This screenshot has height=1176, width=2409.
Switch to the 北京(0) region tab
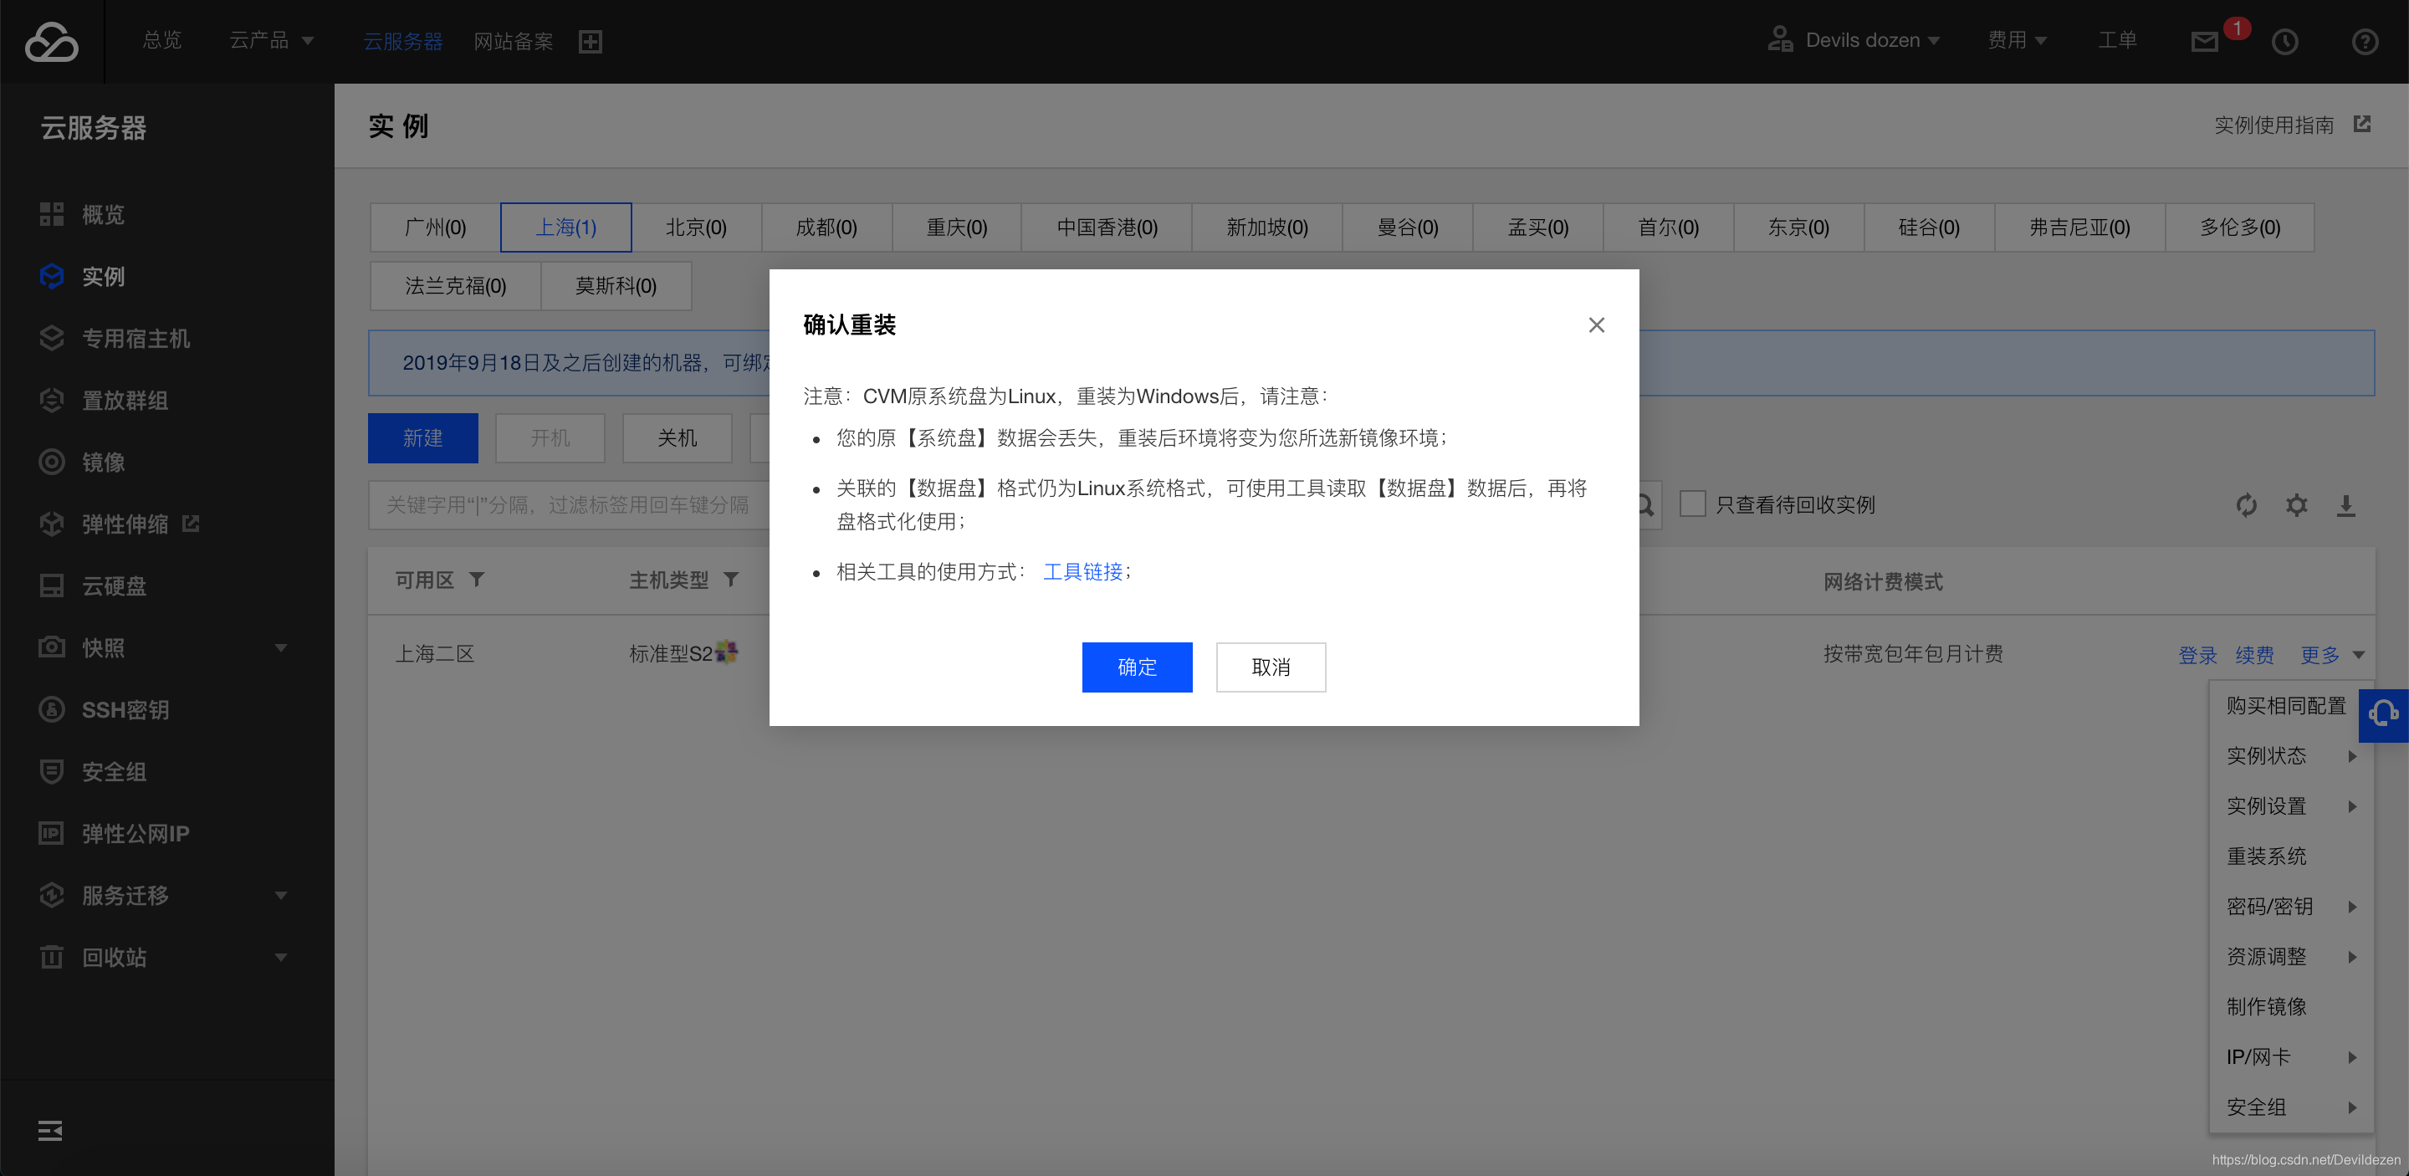[695, 226]
